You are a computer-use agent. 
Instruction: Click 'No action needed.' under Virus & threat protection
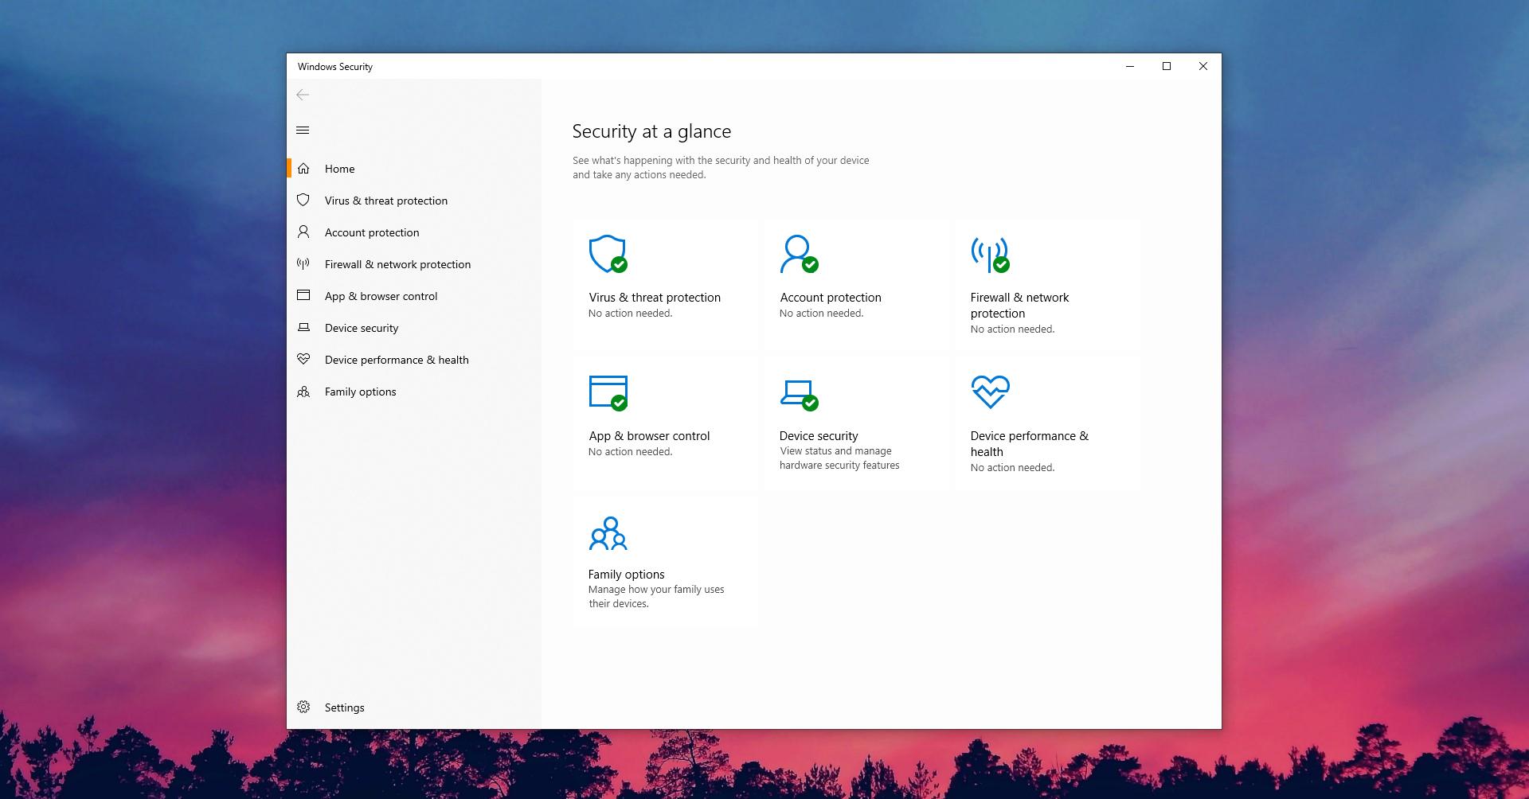(630, 314)
